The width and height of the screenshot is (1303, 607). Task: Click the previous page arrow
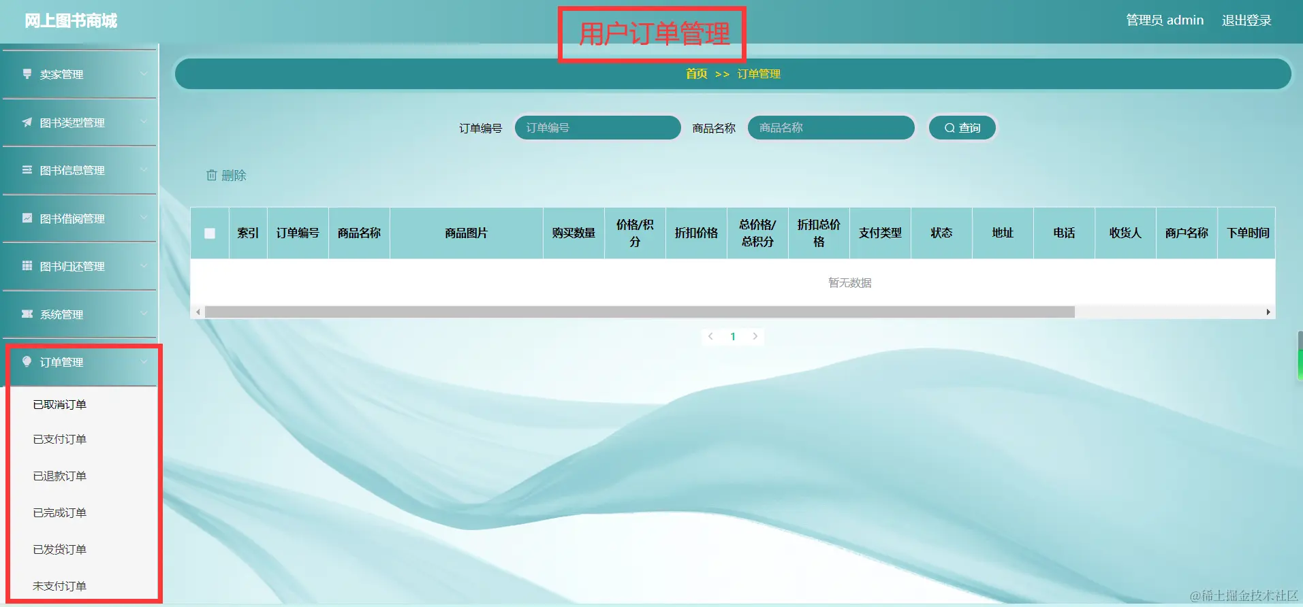point(710,337)
